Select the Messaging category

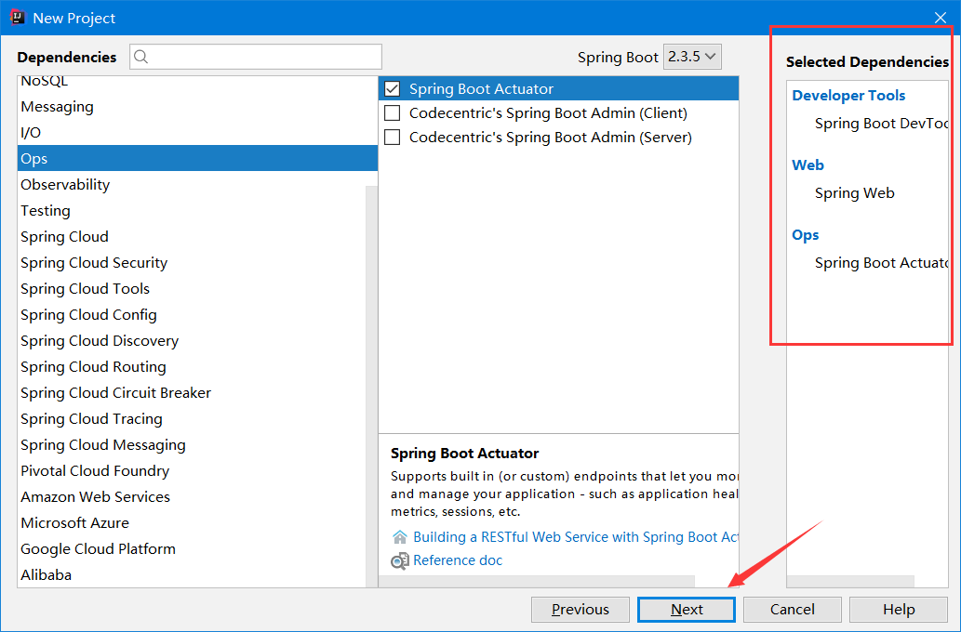coord(197,107)
